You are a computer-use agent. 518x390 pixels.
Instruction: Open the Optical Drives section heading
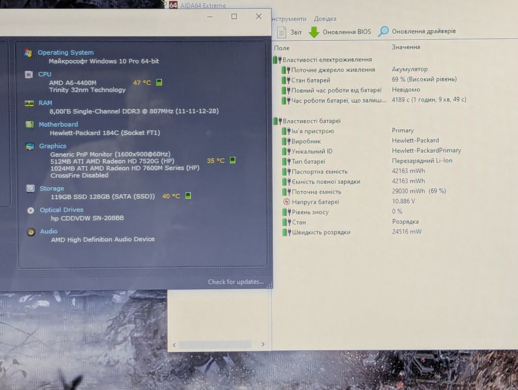click(62, 210)
